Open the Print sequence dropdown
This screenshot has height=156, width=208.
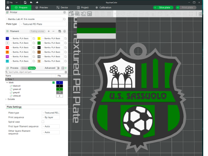click(51, 117)
